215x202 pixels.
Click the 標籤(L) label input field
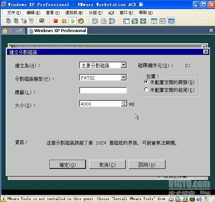[103, 90]
